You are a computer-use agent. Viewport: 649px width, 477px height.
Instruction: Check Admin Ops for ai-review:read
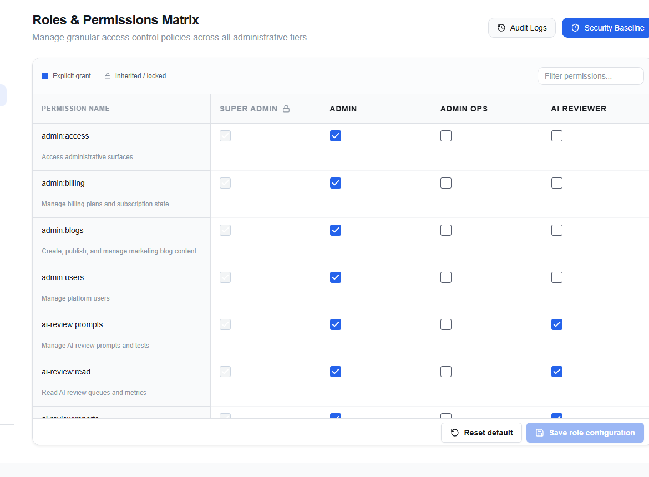(x=446, y=372)
